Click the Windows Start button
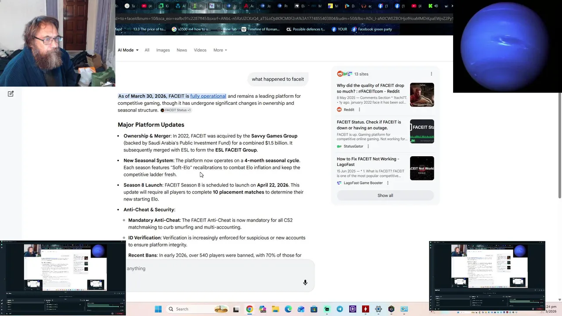The width and height of the screenshot is (562, 316). pos(158,309)
